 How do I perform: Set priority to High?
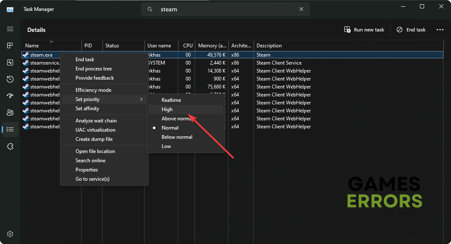(x=167, y=109)
